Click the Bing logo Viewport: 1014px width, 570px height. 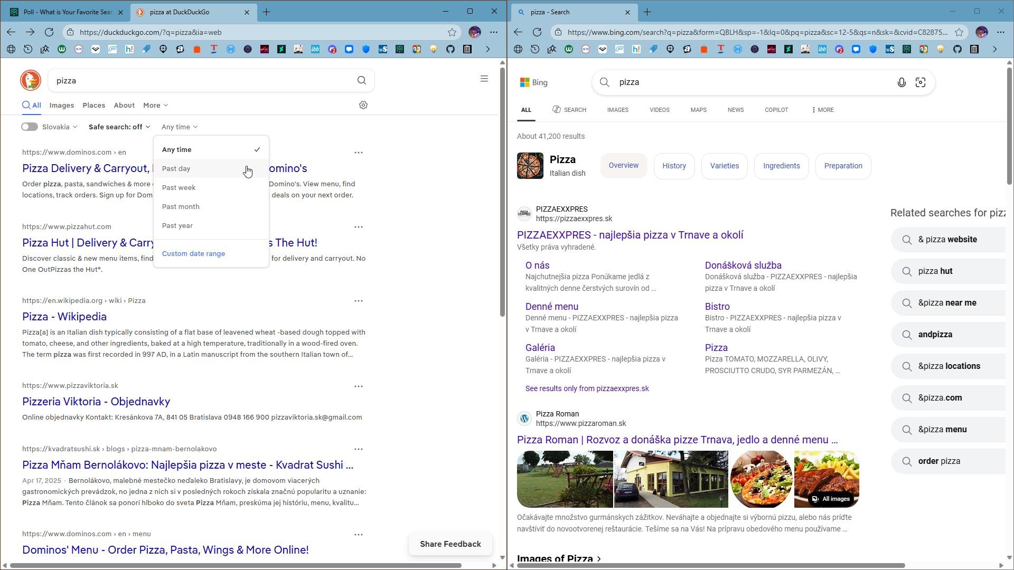(x=534, y=82)
